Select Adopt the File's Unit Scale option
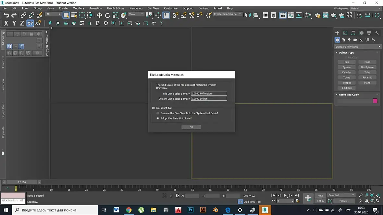Viewport: 383px width, 215px height. 158,119
